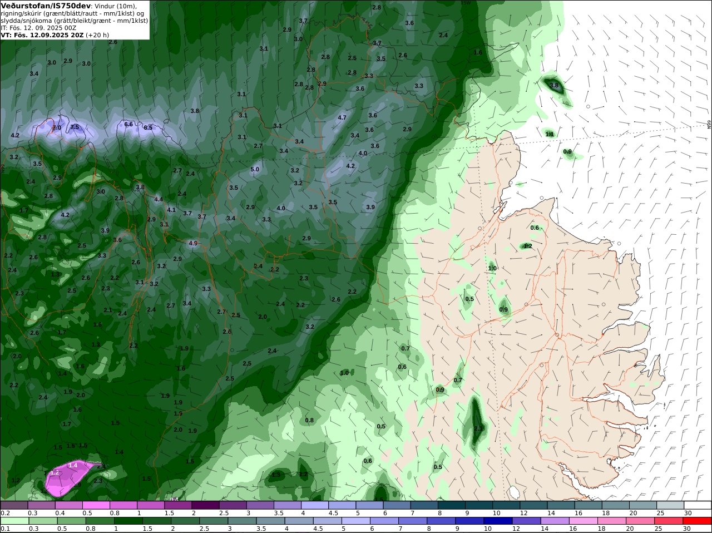Click the 'IT: Fös. 12. 09. 2025 00Z' line
This screenshot has height=533, width=712.
coord(38,27)
